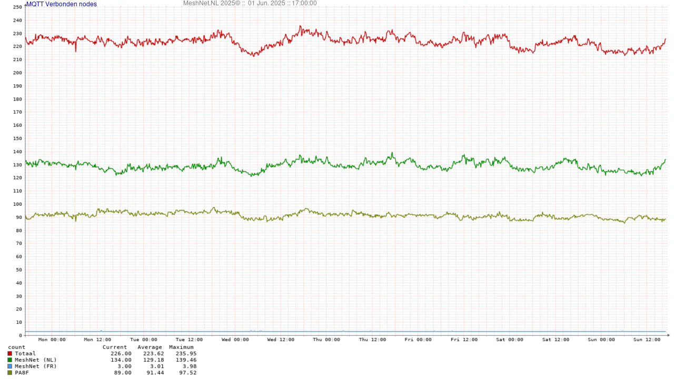Viewport: 674px width, 379px height.
Task: Click the 'Thu 00:00' x-axis label
Action: [x=326, y=340]
